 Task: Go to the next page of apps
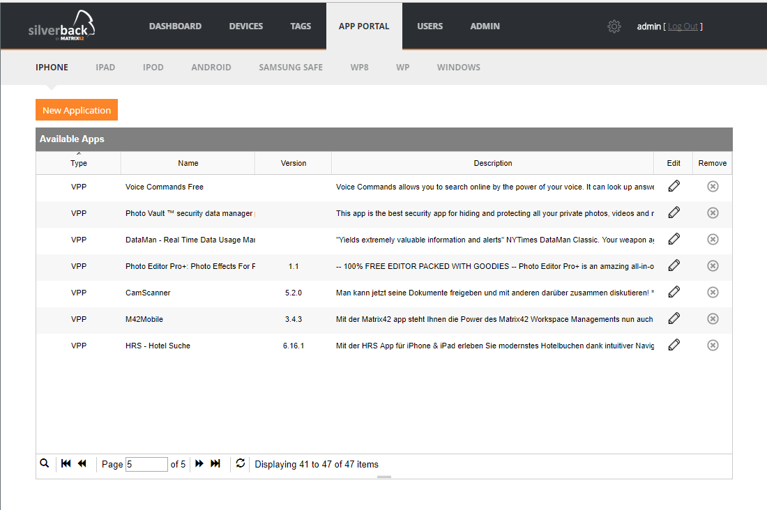click(x=199, y=463)
